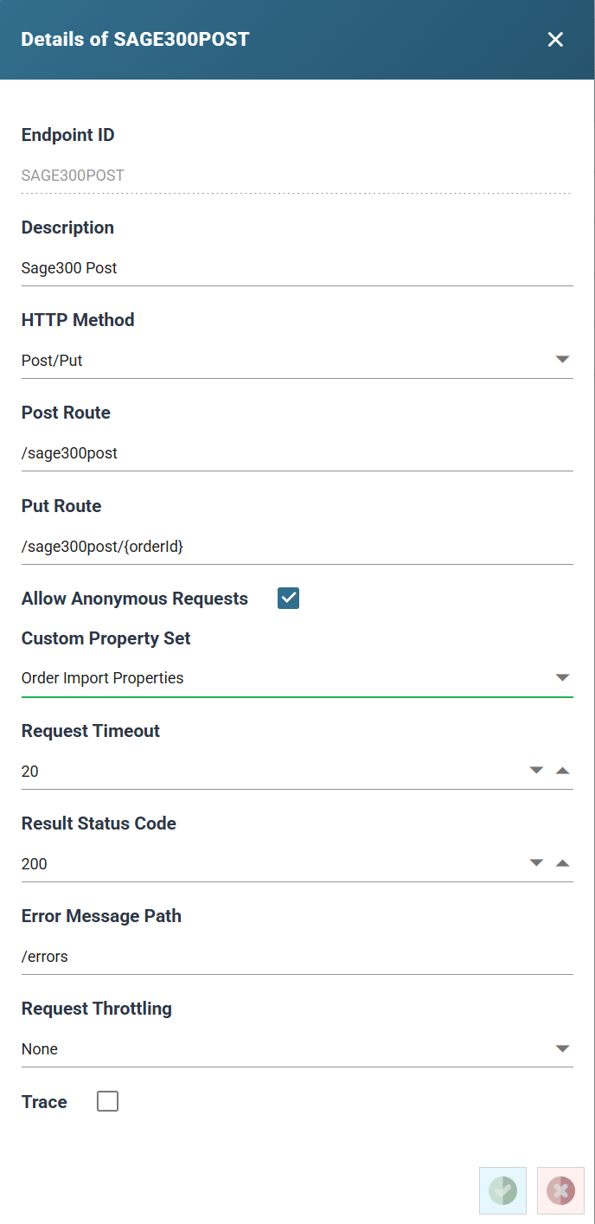The height and width of the screenshot is (1224, 595).
Task: Edit the Description field Sage300 Post
Action: coord(297,268)
